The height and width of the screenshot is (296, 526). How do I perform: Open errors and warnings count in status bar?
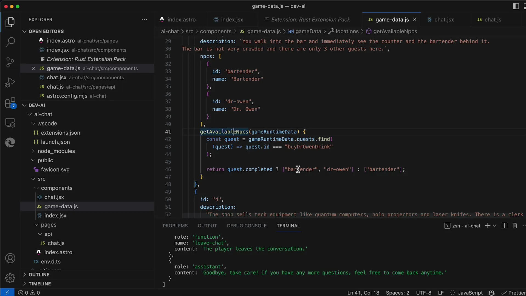point(29,293)
